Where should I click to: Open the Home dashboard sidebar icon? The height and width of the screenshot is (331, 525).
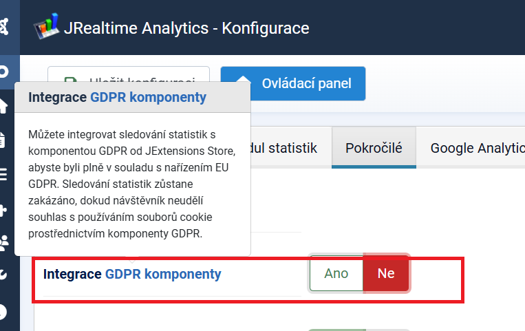(x=4, y=105)
